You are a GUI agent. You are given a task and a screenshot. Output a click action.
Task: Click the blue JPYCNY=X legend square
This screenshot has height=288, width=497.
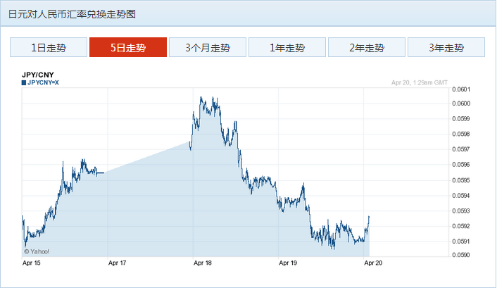24,82
